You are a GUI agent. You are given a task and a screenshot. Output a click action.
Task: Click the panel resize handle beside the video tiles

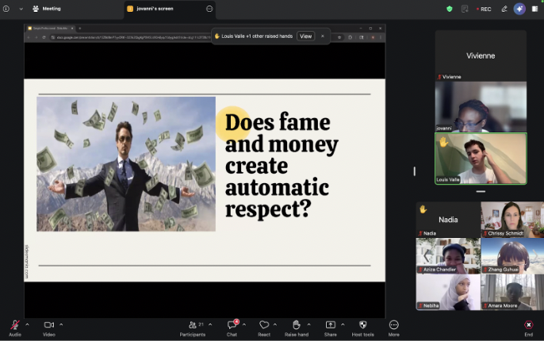[414, 171]
